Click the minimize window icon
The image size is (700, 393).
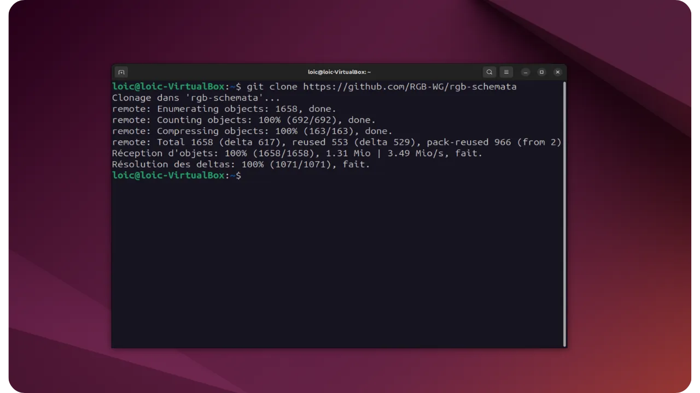click(x=526, y=72)
